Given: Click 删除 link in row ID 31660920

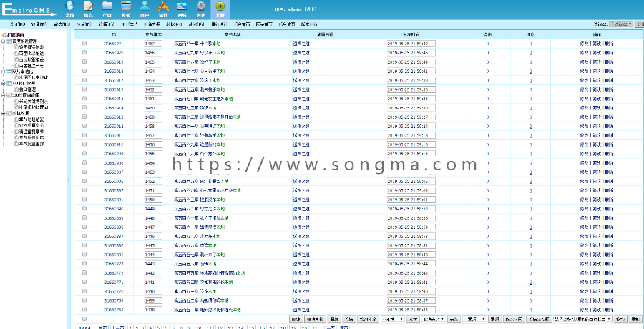Looking at the screenshot, I should tap(609, 53).
